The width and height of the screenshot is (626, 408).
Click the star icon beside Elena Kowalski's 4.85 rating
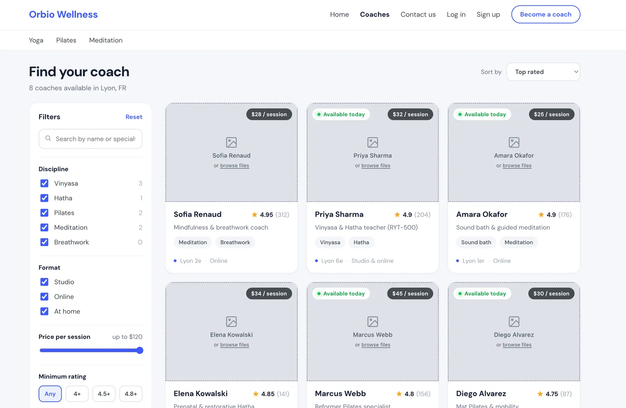[x=256, y=394]
